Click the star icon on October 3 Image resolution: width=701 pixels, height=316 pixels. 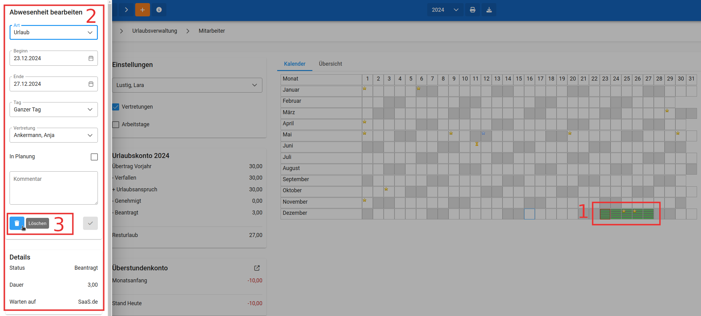click(x=386, y=189)
